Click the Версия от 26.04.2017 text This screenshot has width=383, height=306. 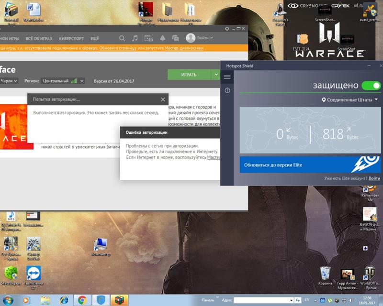point(114,81)
